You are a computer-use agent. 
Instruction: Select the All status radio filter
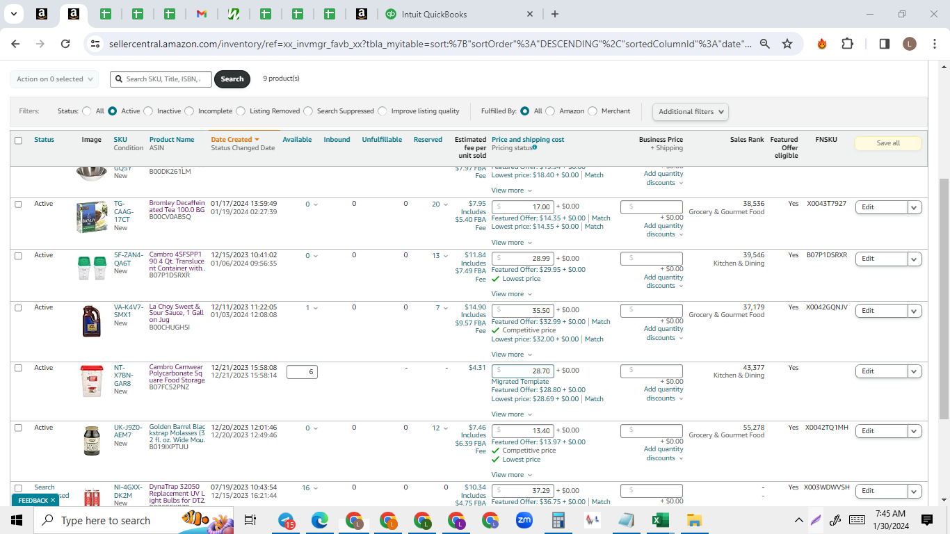coord(87,111)
